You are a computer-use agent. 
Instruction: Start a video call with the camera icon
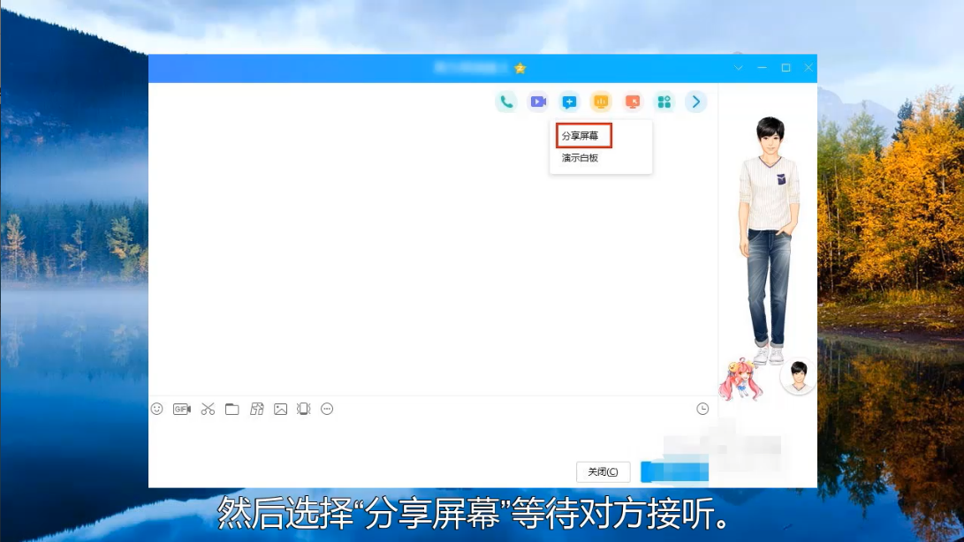(537, 102)
